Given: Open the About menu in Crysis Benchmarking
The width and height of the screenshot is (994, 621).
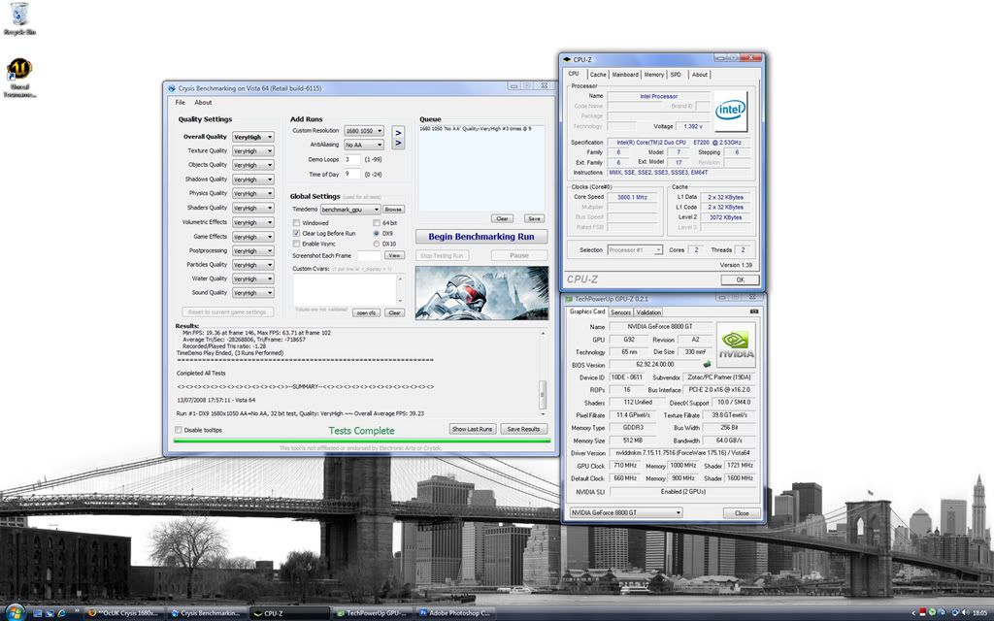Looking at the screenshot, I should point(203,102).
